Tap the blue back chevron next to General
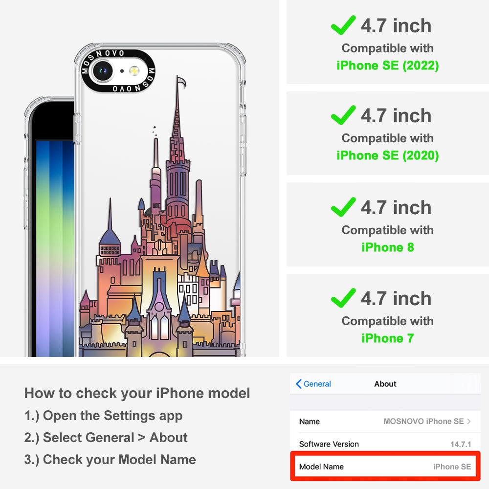489x489 pixels. pyautogui.click(x=298, y=384)
